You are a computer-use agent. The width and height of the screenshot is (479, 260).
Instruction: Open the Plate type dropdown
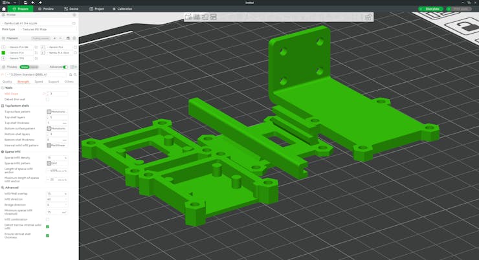point(49,29)
